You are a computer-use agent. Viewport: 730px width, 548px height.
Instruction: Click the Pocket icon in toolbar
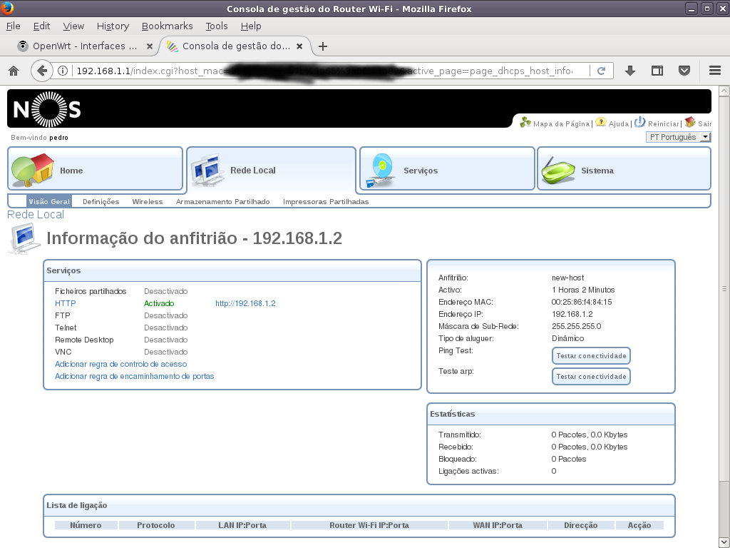point(684,71)
